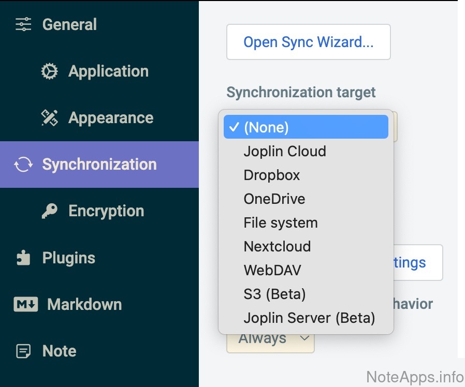This screenshot has width=465, height=387.
Task: Choose Dropbox from the target list
Action: coord(272,175)
